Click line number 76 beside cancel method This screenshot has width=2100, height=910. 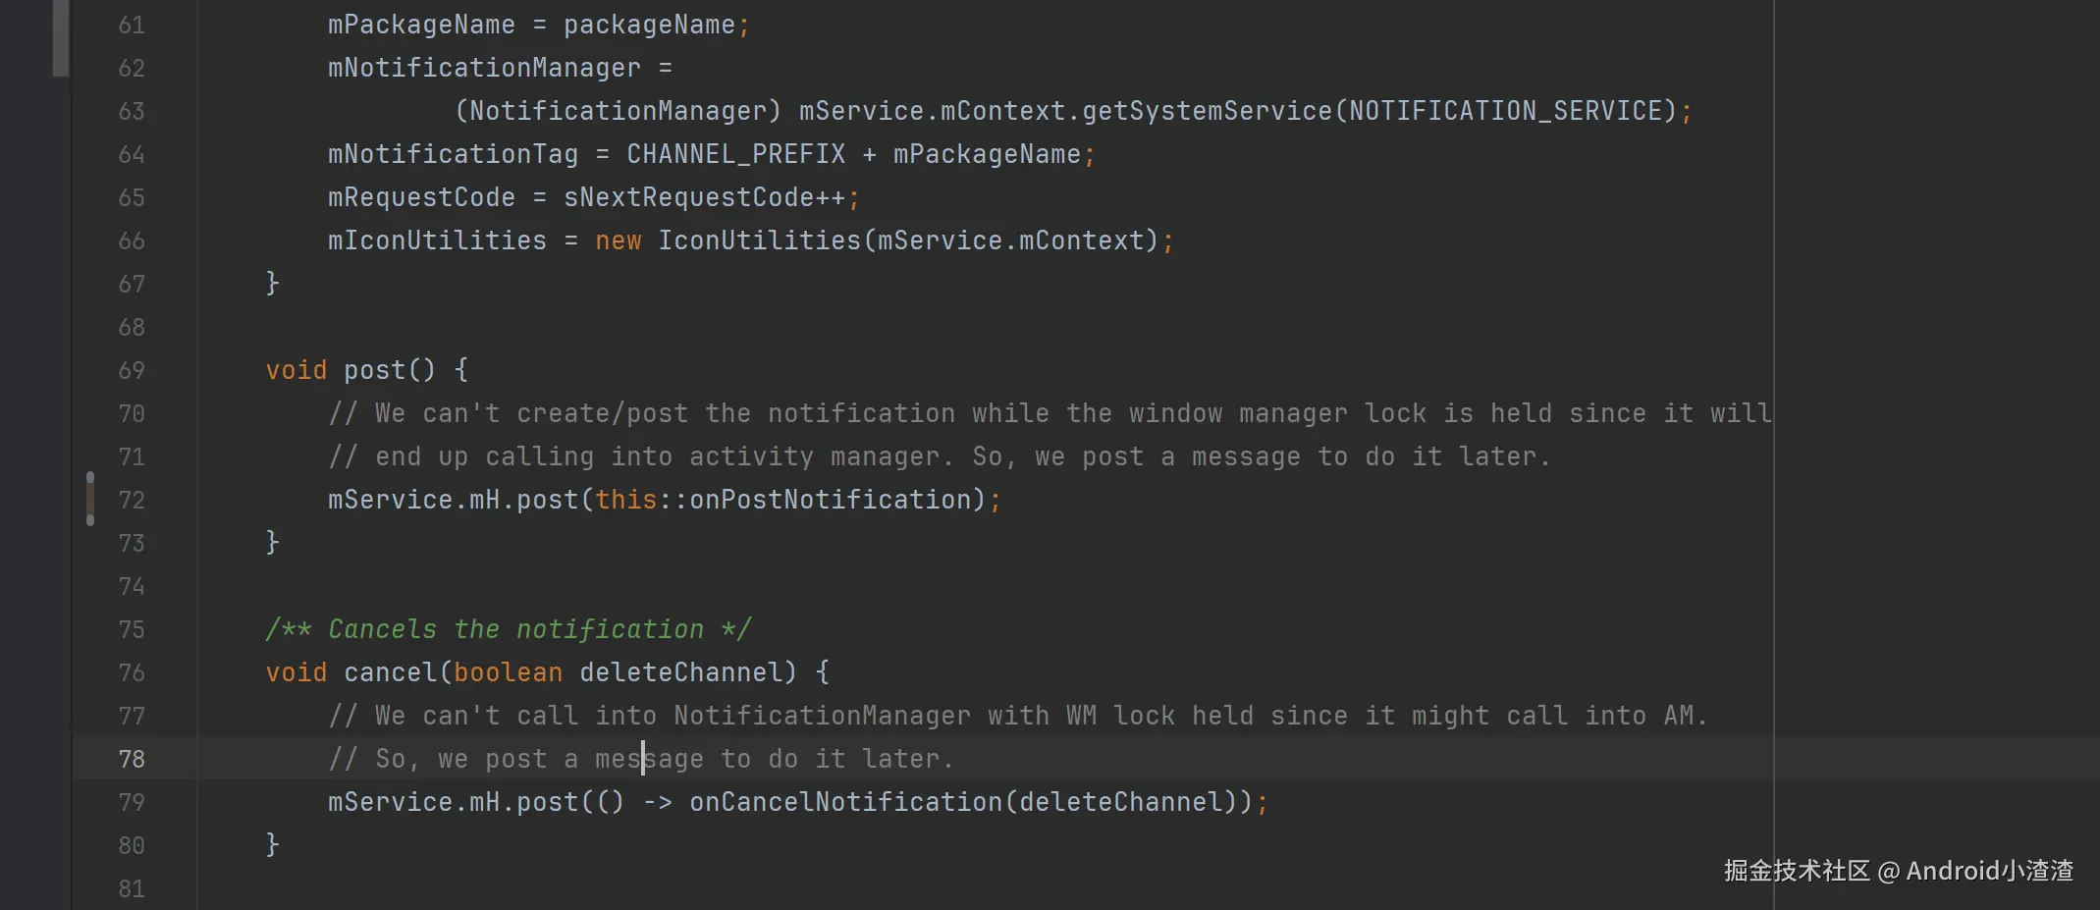(132, 672)
